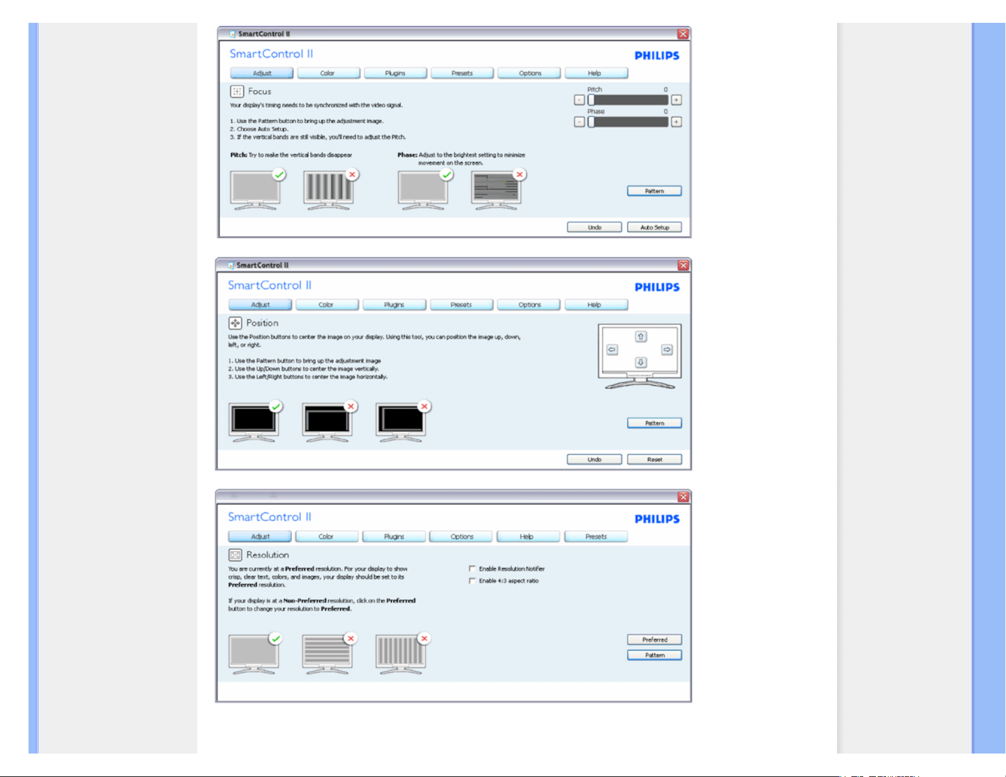Select the vertical bands monitor thumbnail in Focus

(x=328, y=189)
